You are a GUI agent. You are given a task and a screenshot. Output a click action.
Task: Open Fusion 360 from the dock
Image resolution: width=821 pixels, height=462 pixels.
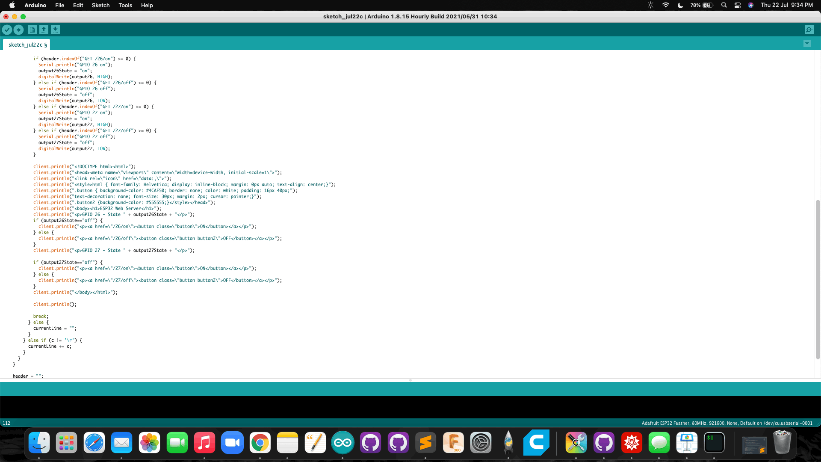pos(453,442)
